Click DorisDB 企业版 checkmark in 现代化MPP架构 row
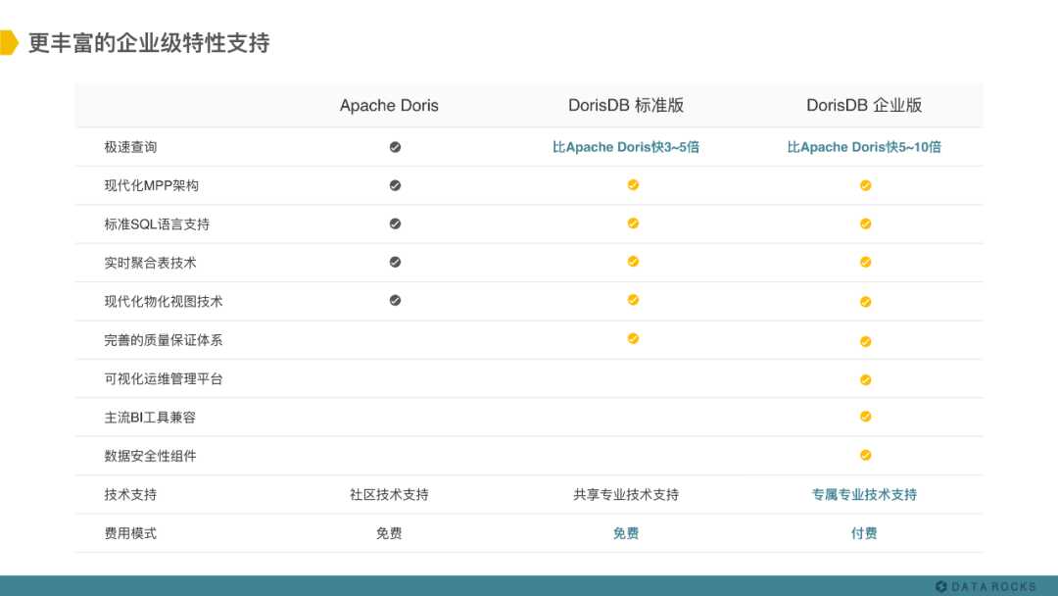The width and height of the screenshot is (1058, 596). point(866,185)
